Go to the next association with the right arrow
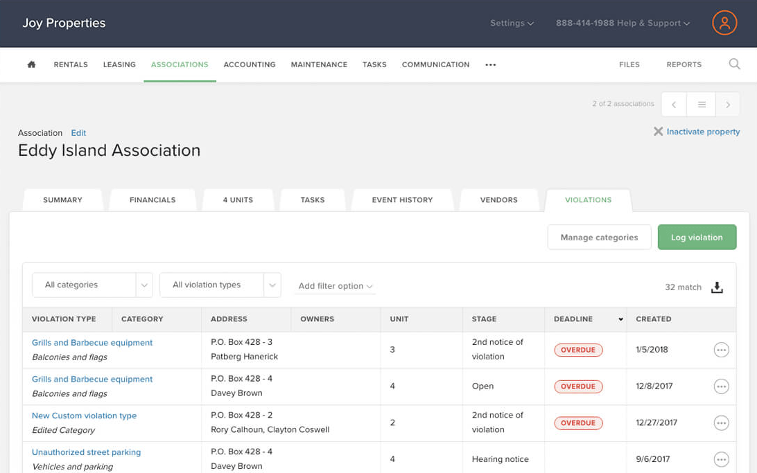 point(727,104)
